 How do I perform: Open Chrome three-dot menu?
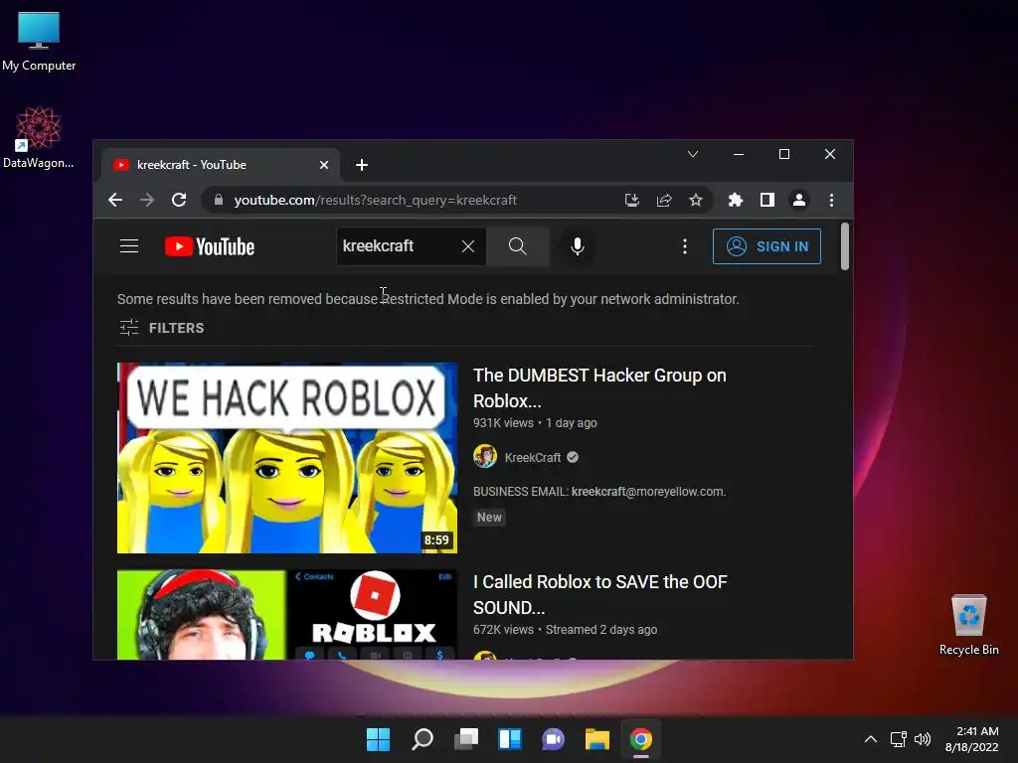pyautogui.click(x=831, y=200)
